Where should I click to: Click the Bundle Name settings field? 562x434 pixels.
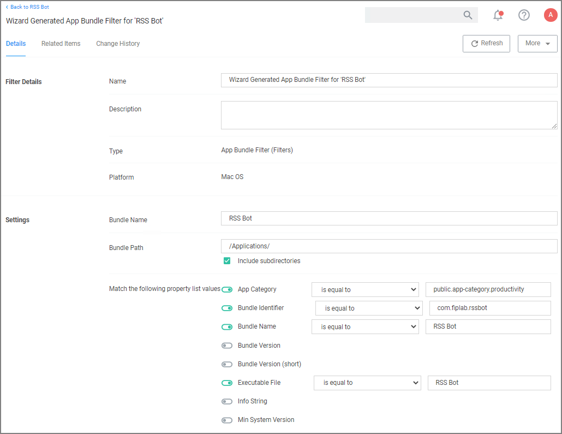click(389, 218)
